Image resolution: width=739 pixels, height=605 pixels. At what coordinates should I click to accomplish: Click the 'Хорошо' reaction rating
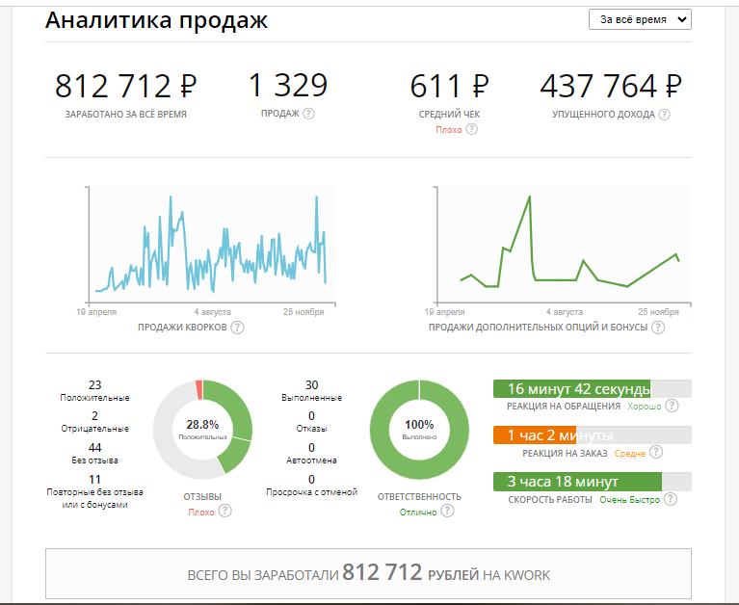click(645, 407)
